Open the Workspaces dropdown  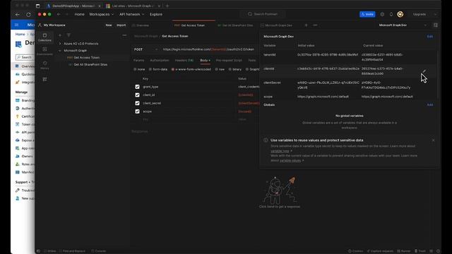[x=101, y=14]
